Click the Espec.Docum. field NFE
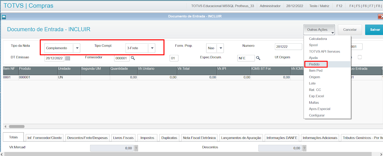Image resolution: width=383 pixels, height=156 pixels. (x=246, y=58)
